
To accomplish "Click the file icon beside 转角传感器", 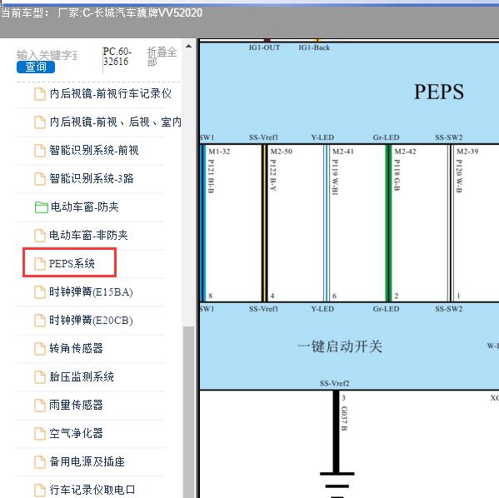I will tap(40, 348).
